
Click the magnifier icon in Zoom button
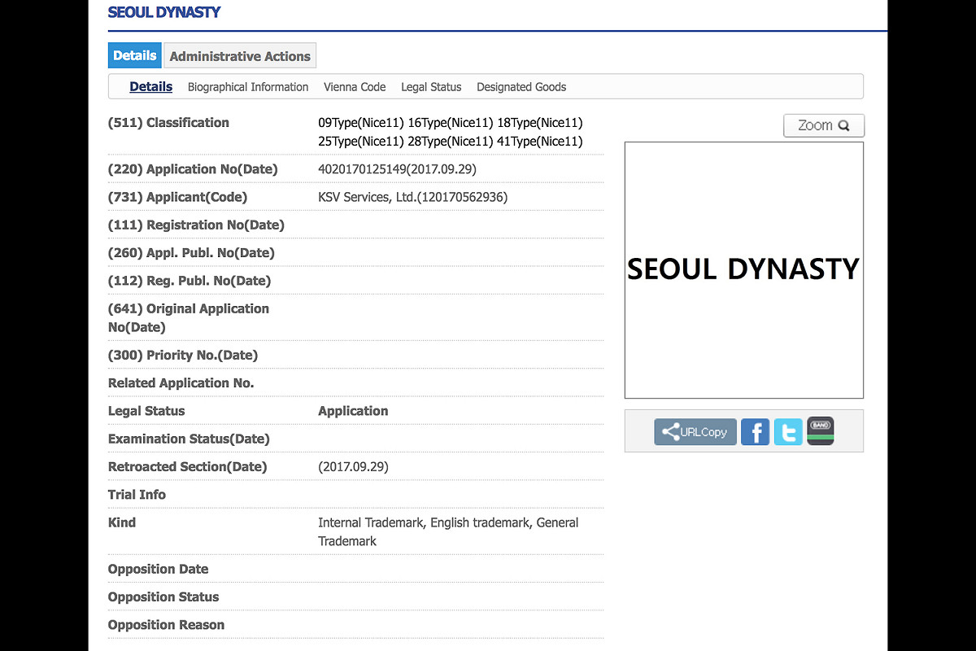[844, 125]
